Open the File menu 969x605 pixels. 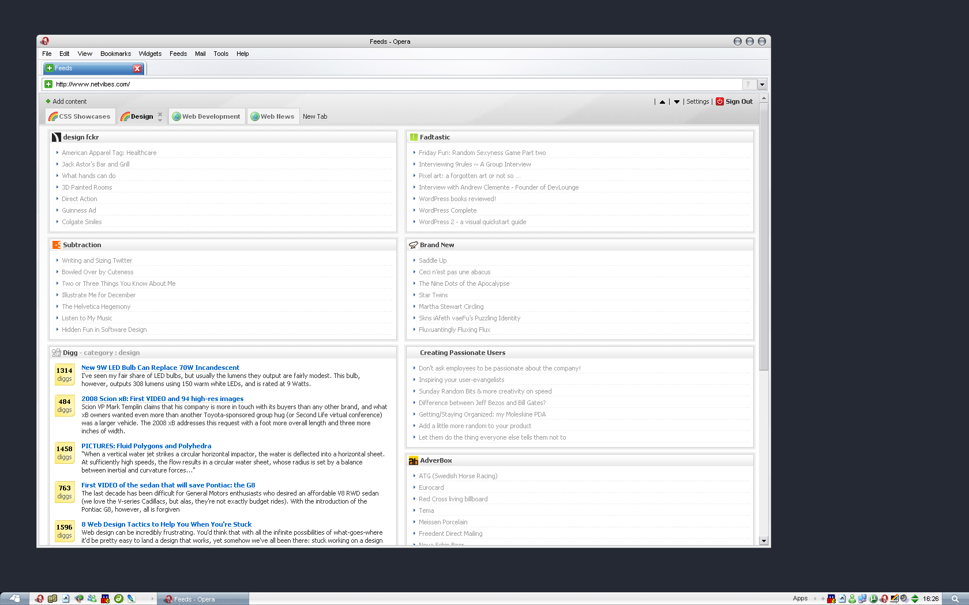click(x=47, y=54)
